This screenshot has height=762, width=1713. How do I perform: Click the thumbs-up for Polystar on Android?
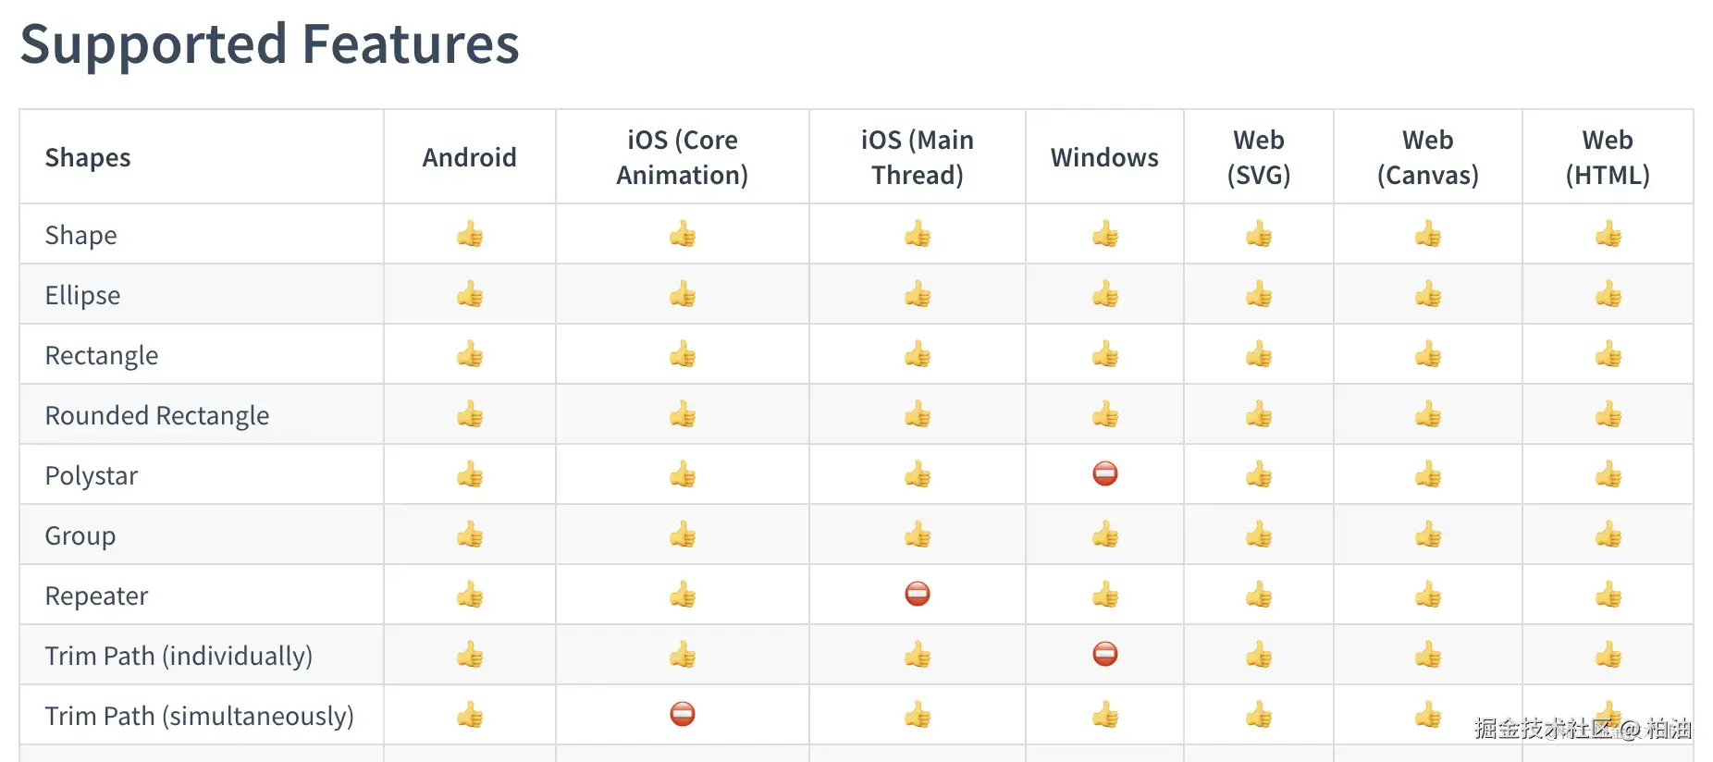pos(470,475)
